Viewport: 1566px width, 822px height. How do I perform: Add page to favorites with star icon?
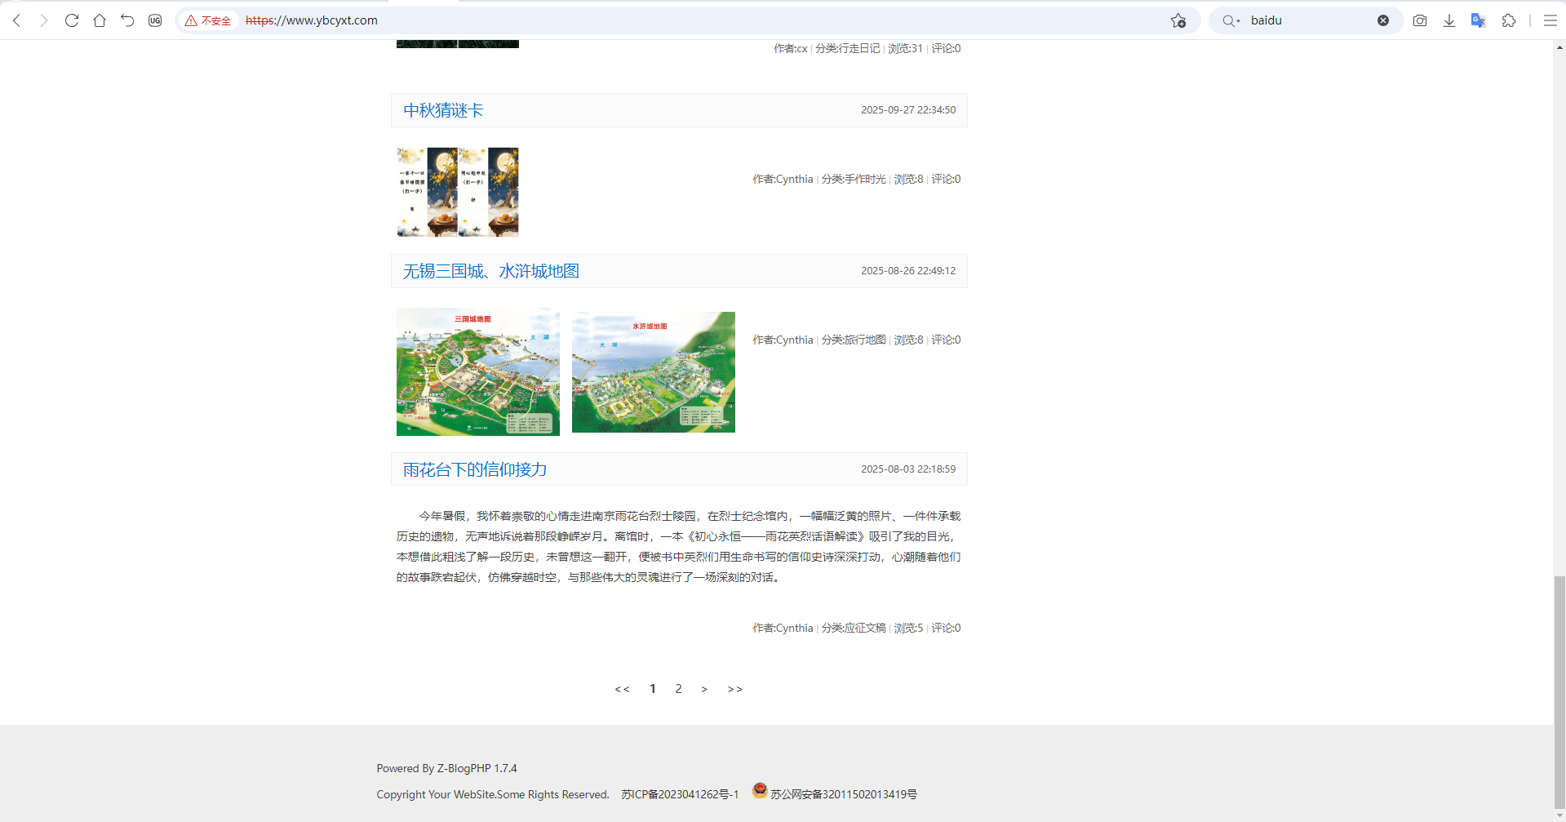pyautogui.click(x=1178, y=20)
